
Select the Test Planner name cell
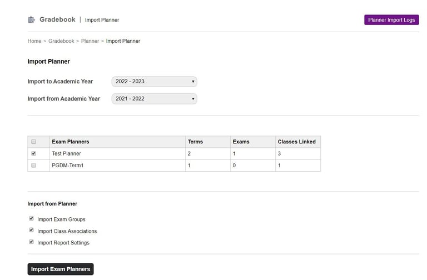66,154
